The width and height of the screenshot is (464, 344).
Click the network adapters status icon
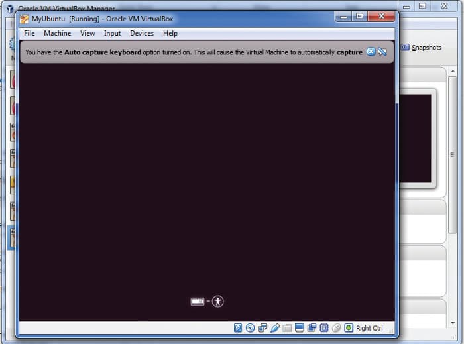[262, 328]
